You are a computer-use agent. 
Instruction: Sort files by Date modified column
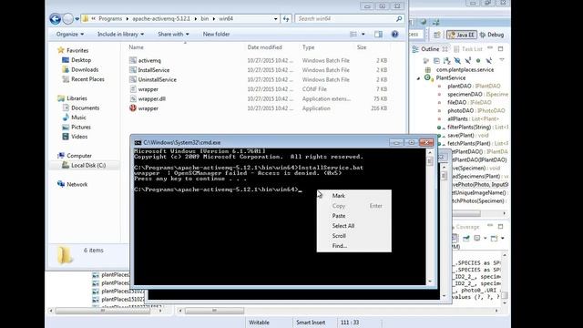point(265,47)
